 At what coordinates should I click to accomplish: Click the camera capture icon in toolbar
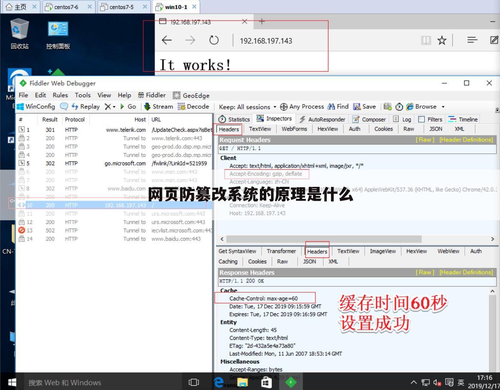tap(387, 106)
